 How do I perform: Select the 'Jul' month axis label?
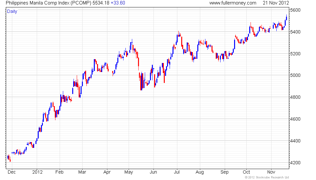click(x=177, y=172)
